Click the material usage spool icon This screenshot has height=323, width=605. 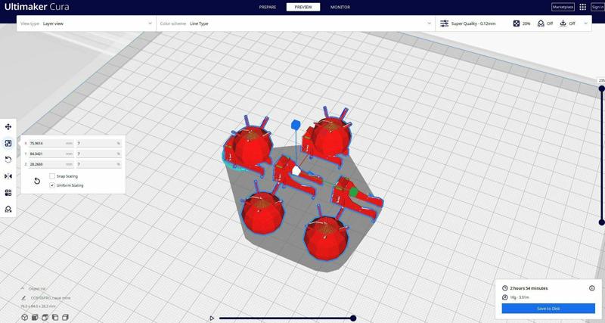tap(504, 297)
